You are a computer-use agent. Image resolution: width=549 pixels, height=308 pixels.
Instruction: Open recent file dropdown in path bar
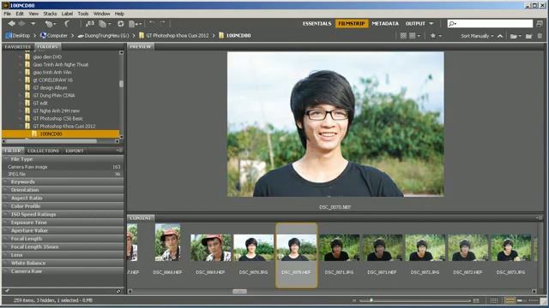click(516, 36)
